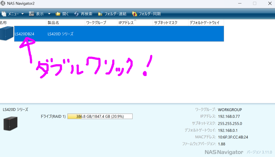The width and height of the screenshot is (275, 157).
Task: Click the ドライブ(RAID 1) label
Action: click(53, 116)
